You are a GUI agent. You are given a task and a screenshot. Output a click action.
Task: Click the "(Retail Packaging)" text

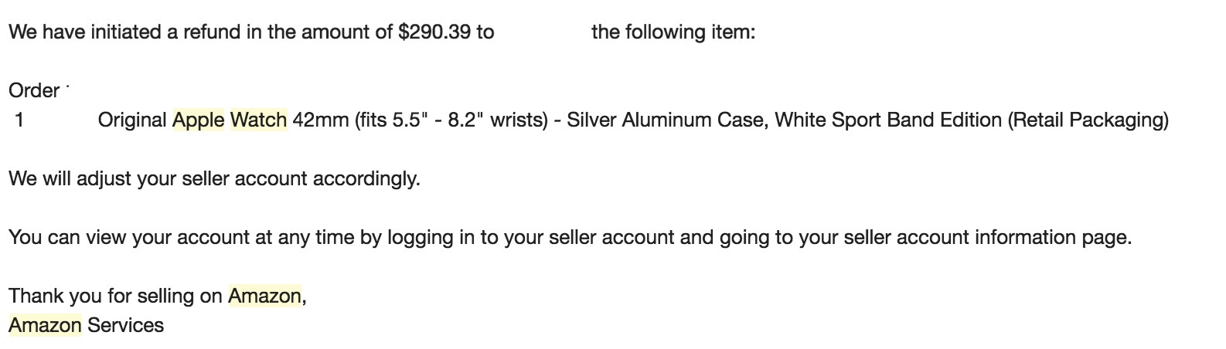pos(1088,120)
